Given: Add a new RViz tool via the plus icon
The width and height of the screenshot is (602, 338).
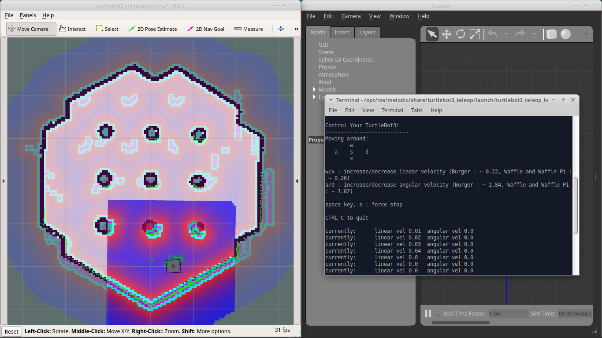Looking at the screenshot, I should point(281,29).
